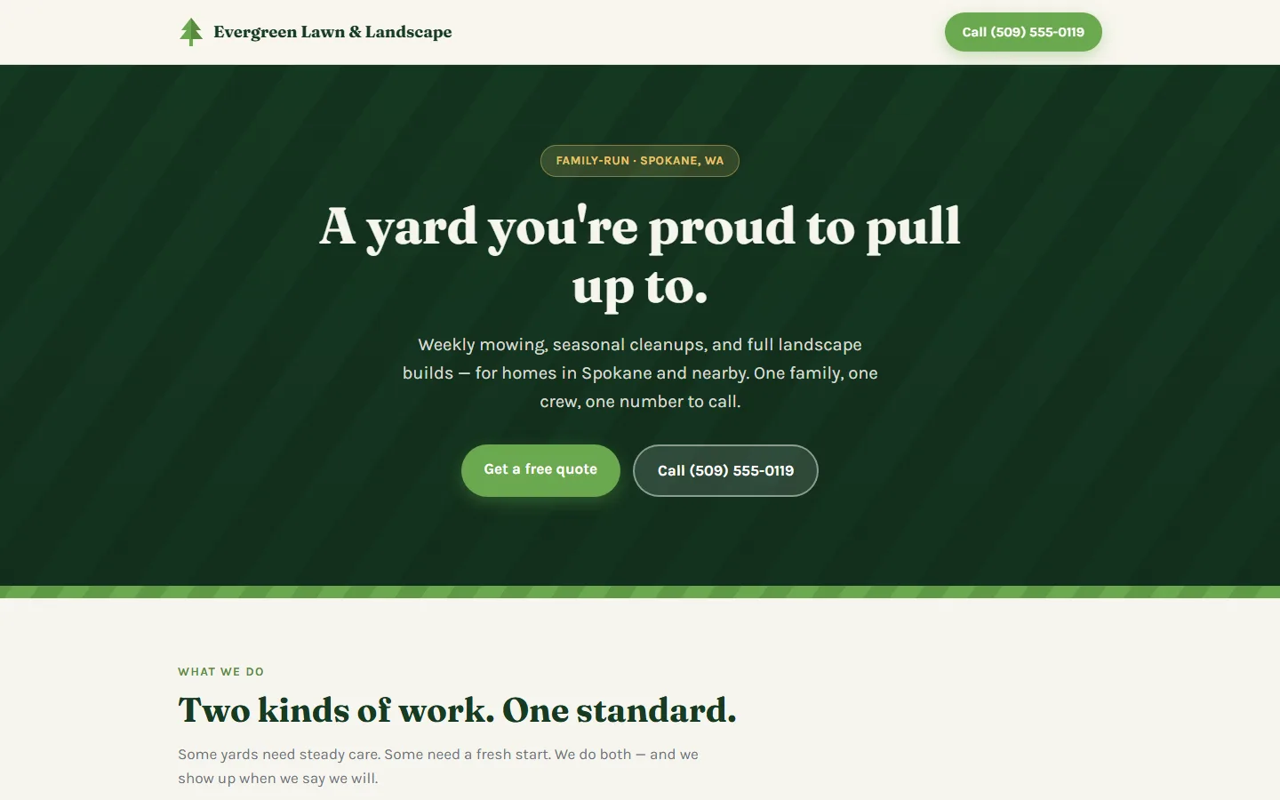Click the evergreen tree logo icon

tap(191, 32)
